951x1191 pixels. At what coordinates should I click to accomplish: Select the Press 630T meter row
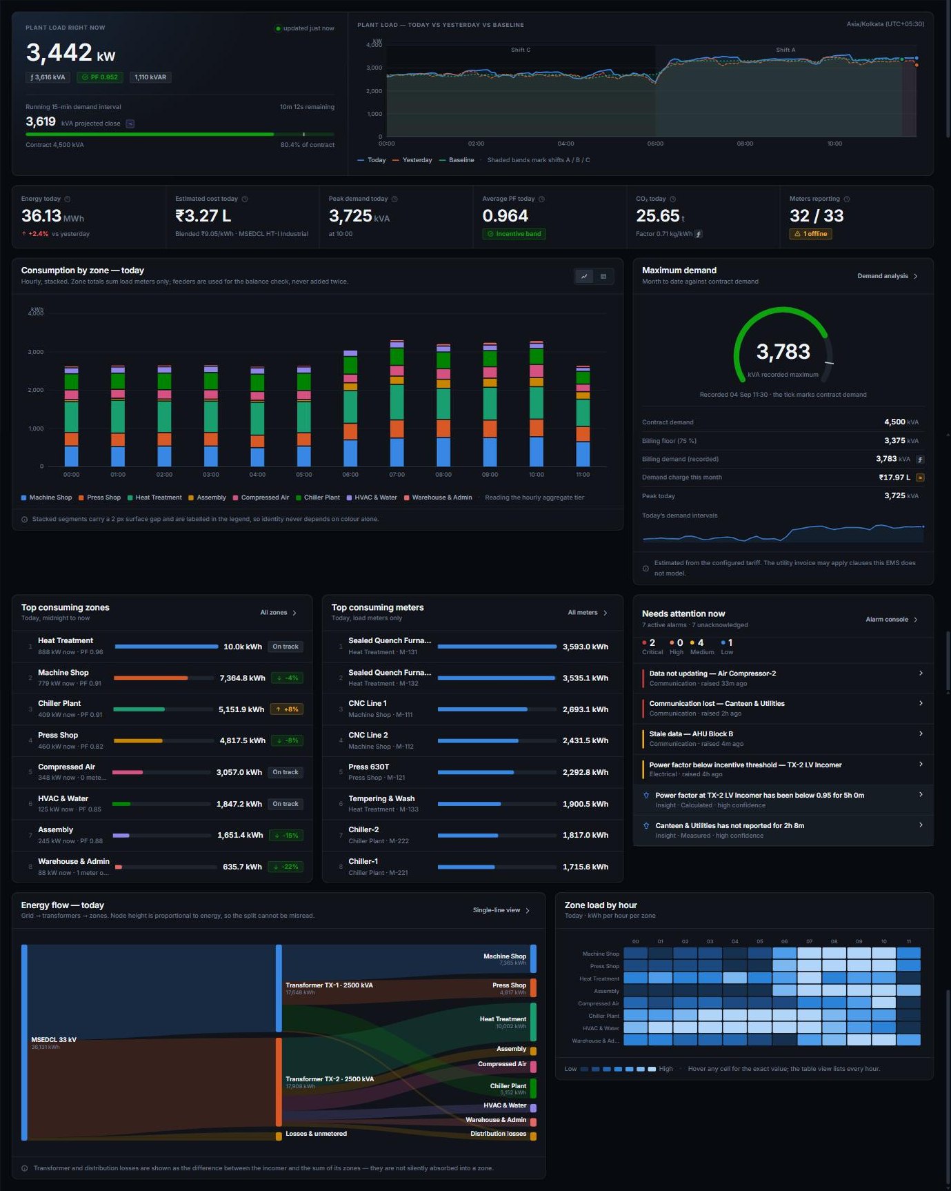pyautogui.click(x=472, y=773)
